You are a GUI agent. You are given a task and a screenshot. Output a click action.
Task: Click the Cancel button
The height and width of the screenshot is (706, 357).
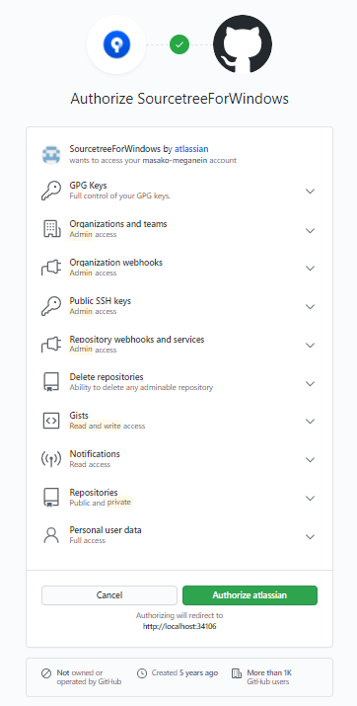109,595
